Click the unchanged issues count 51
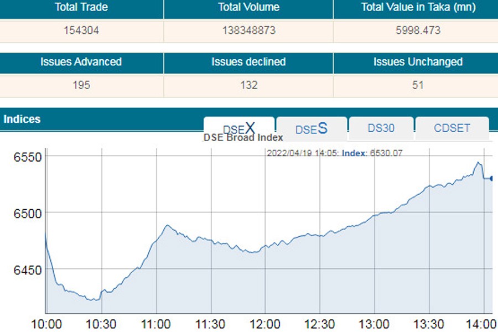The image size is (498, 332). 418,85
